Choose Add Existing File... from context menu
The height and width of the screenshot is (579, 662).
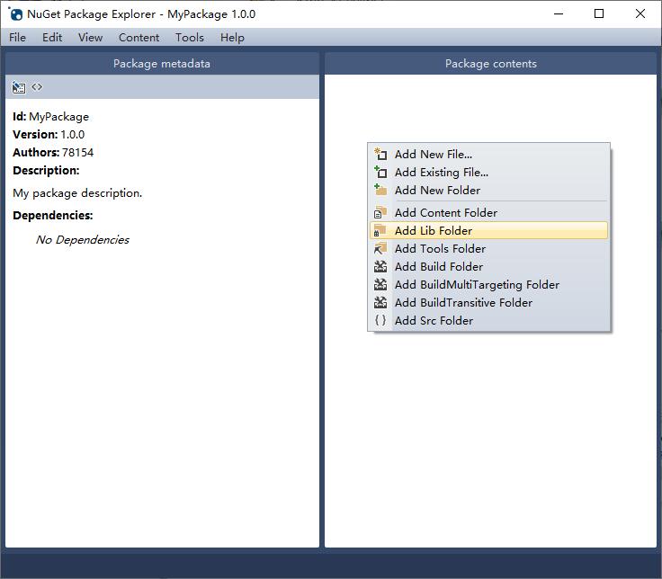click(489, 173)
